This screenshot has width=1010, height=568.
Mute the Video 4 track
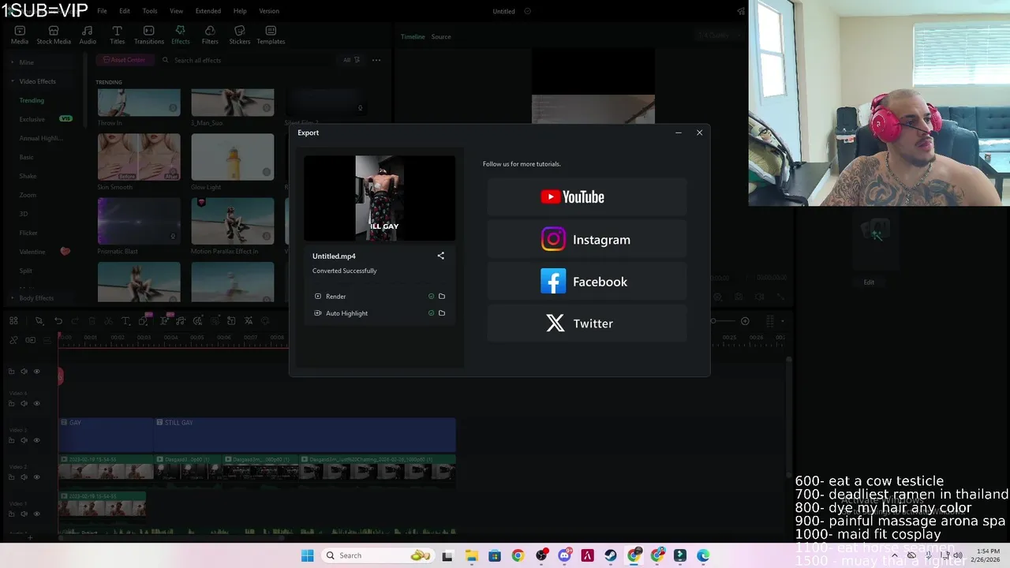pos(24,404)
